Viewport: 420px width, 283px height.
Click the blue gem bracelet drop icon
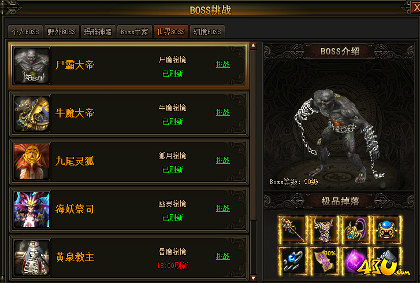click(387, 230)
